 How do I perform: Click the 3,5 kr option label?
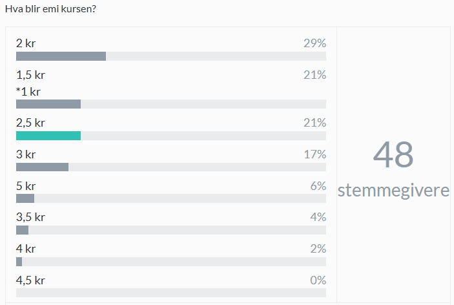30,217
